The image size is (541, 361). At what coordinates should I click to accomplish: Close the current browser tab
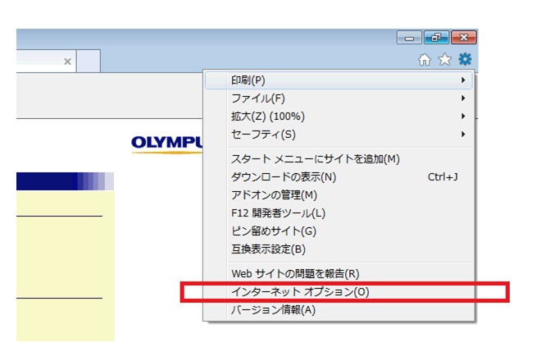click(67, 62)
